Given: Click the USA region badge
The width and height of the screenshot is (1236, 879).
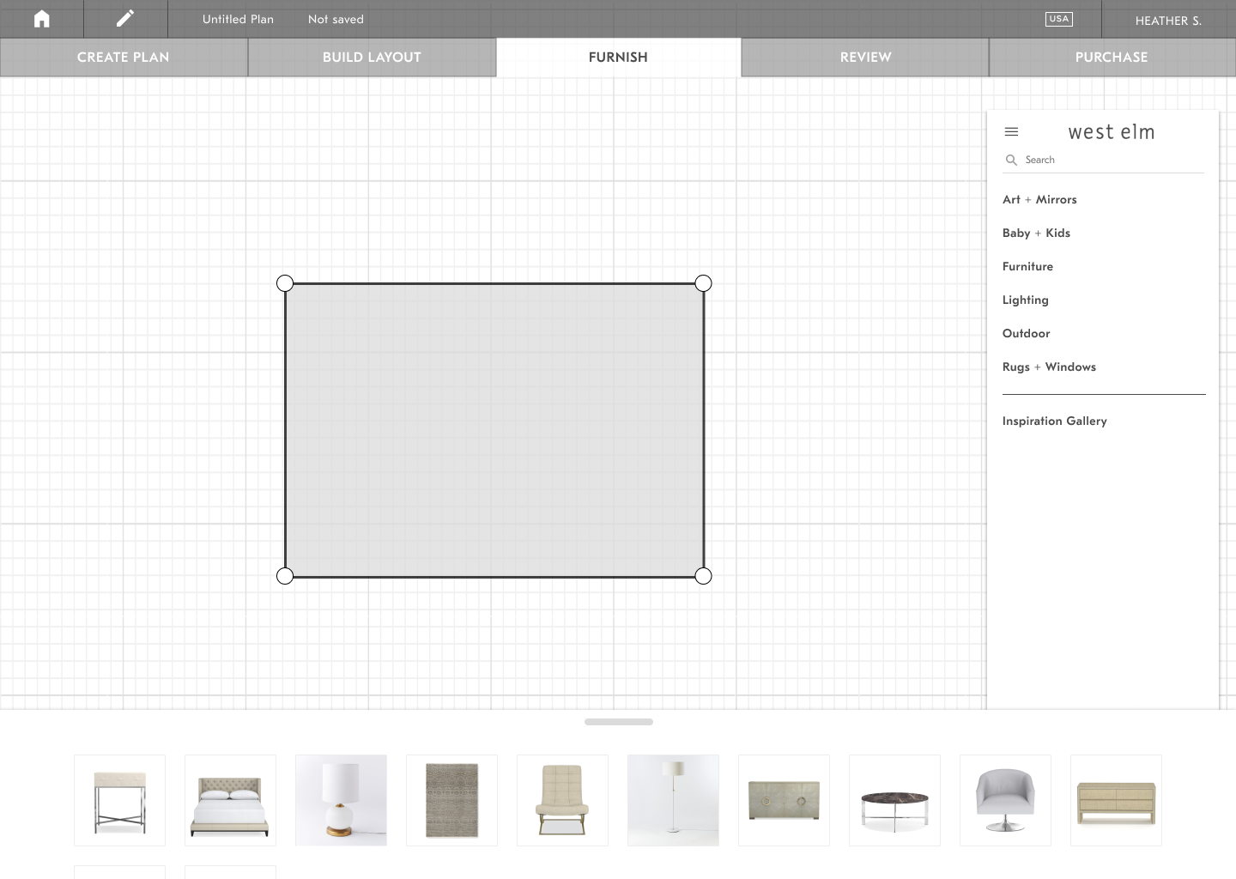Looking at the screenshot, I should coord(1059,19).
